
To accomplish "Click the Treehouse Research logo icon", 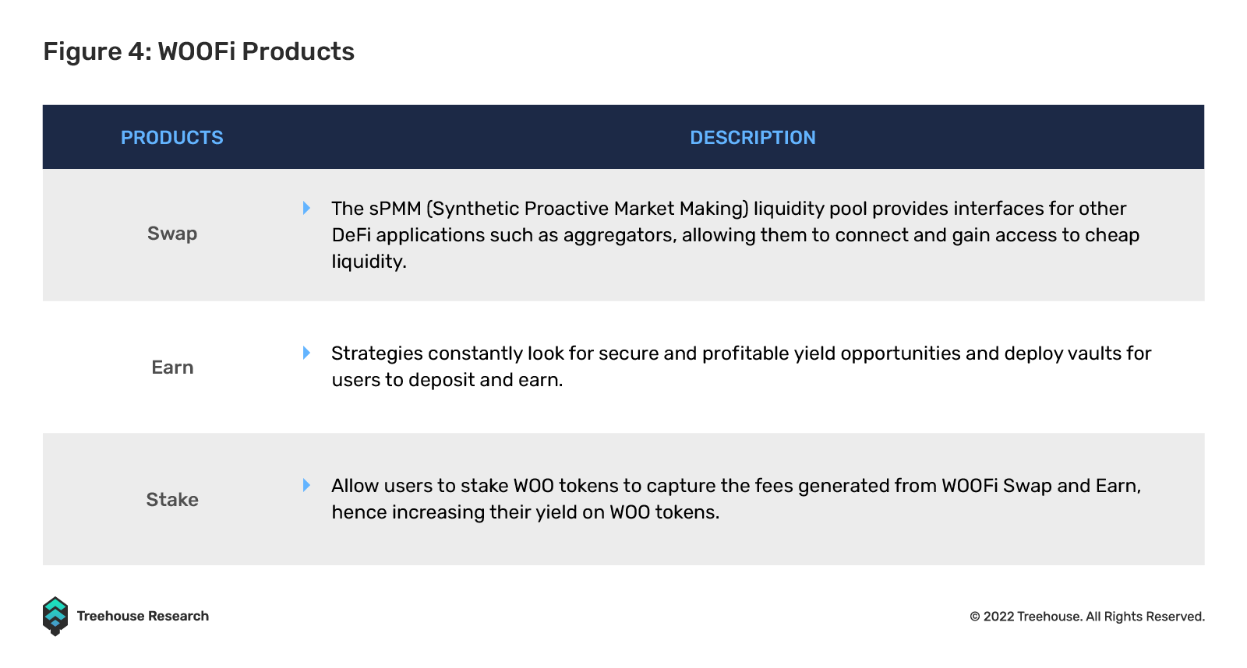I will click(55, 617).
